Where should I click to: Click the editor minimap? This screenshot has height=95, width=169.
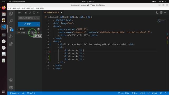162,21
